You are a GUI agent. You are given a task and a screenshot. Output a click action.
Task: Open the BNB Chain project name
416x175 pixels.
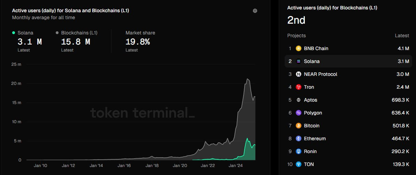coord(316,48)
